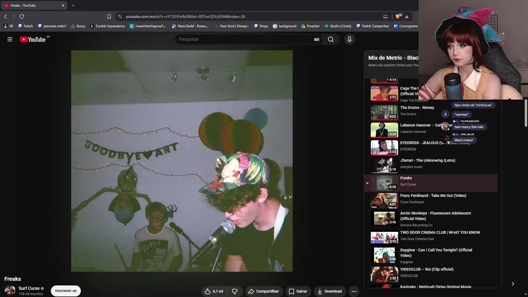528x297 pixels.
Task: Click the Mix de Metric playlist title
Action: (394, 58)
